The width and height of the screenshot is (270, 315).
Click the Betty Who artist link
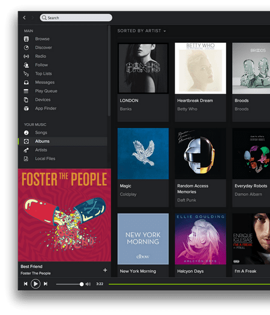click(187, 109)
